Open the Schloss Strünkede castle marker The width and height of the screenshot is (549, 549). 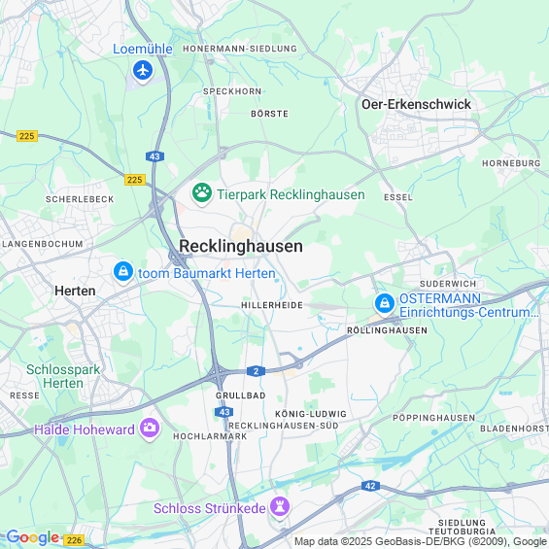point(280,508)
